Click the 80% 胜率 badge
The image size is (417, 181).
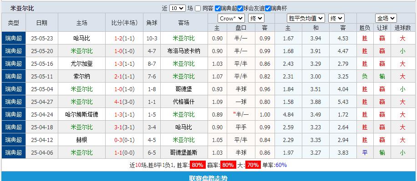click(x=198, y=165)
